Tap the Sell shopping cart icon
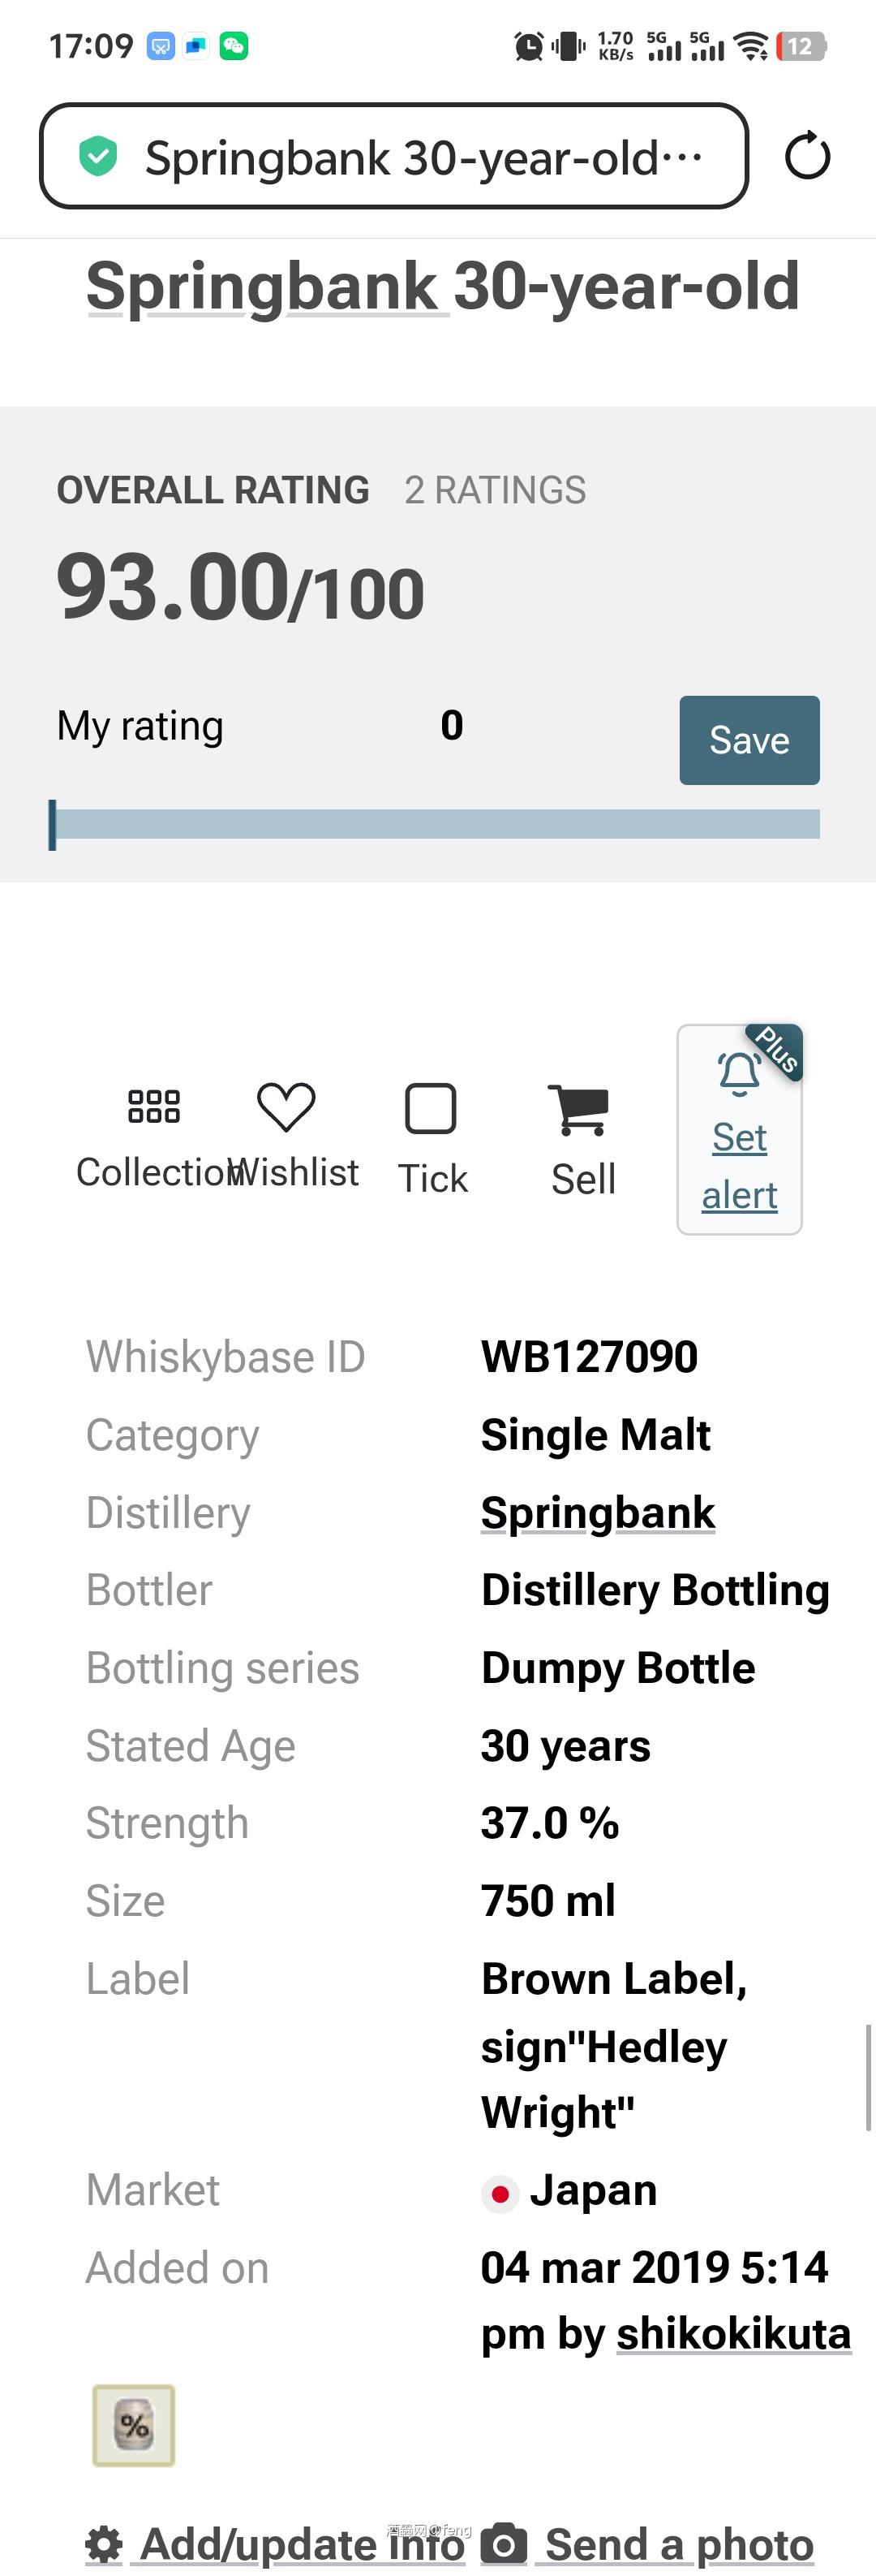Viewport: 876px width, 2576px height. pyautogui.click(x=578, y=1110)
